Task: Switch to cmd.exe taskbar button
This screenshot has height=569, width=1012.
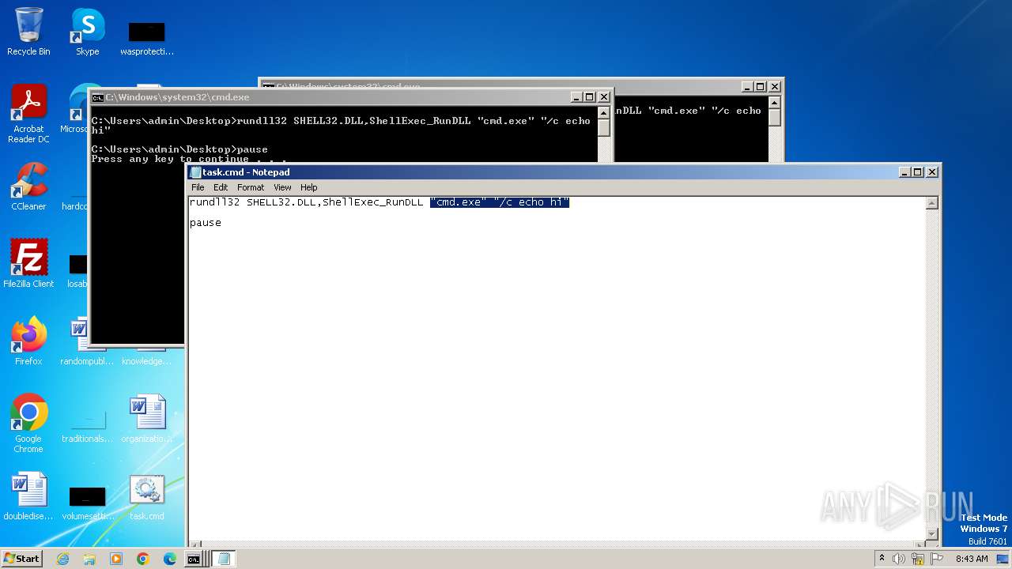Action: 194,559
